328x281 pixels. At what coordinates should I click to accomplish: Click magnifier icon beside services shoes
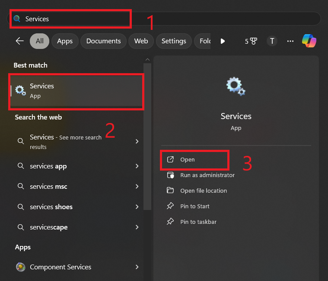point(21,207)
